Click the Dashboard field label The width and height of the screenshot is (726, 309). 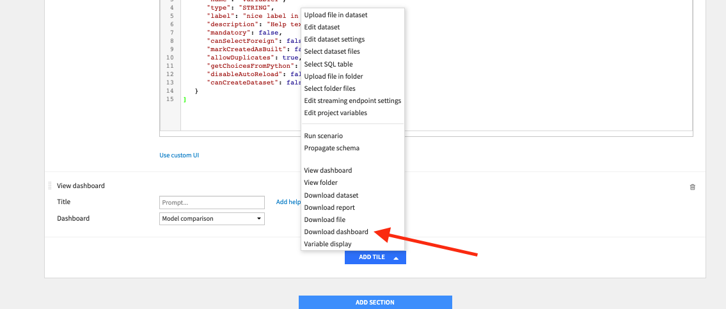click(73, 218)
